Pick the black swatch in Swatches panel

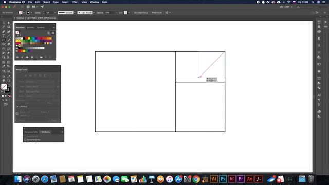24,38
